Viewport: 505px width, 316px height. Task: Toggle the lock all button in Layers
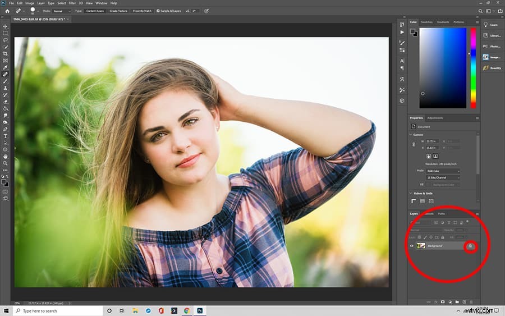coord(443,237)
